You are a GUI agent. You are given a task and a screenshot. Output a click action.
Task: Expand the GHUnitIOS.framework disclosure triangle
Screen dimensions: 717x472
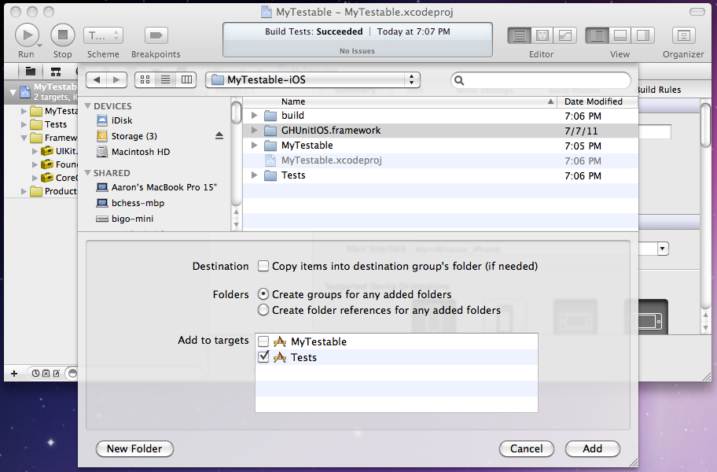tap(255, 131)
